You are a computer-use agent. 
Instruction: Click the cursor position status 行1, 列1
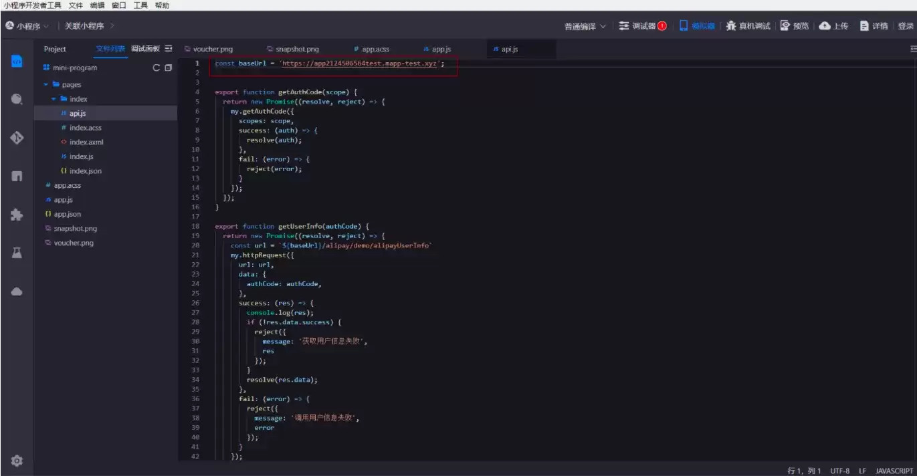803,471
